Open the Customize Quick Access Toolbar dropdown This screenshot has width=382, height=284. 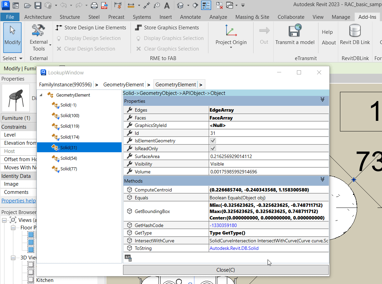pyautogui.click(x=243, y=5)
